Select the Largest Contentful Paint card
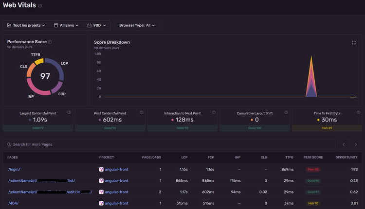The height and width of the screenshot is (209, 365). tap(38, 120)
